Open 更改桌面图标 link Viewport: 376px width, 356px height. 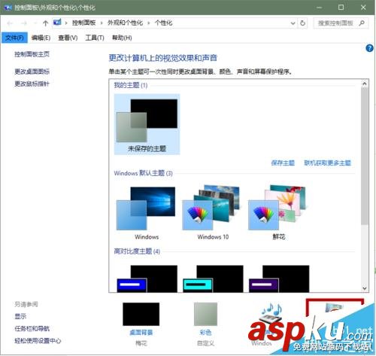tap(32, 72)
